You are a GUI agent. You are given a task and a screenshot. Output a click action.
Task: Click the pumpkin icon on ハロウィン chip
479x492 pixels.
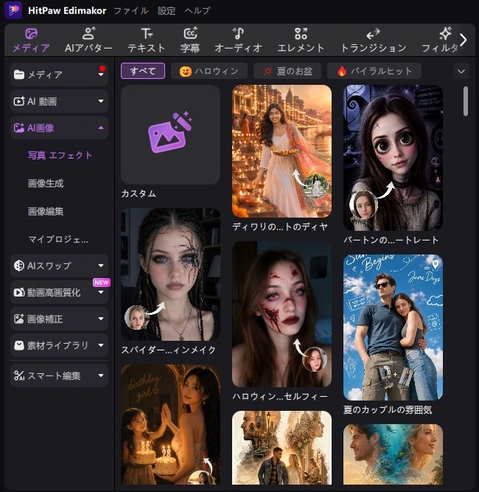point(185,72)
